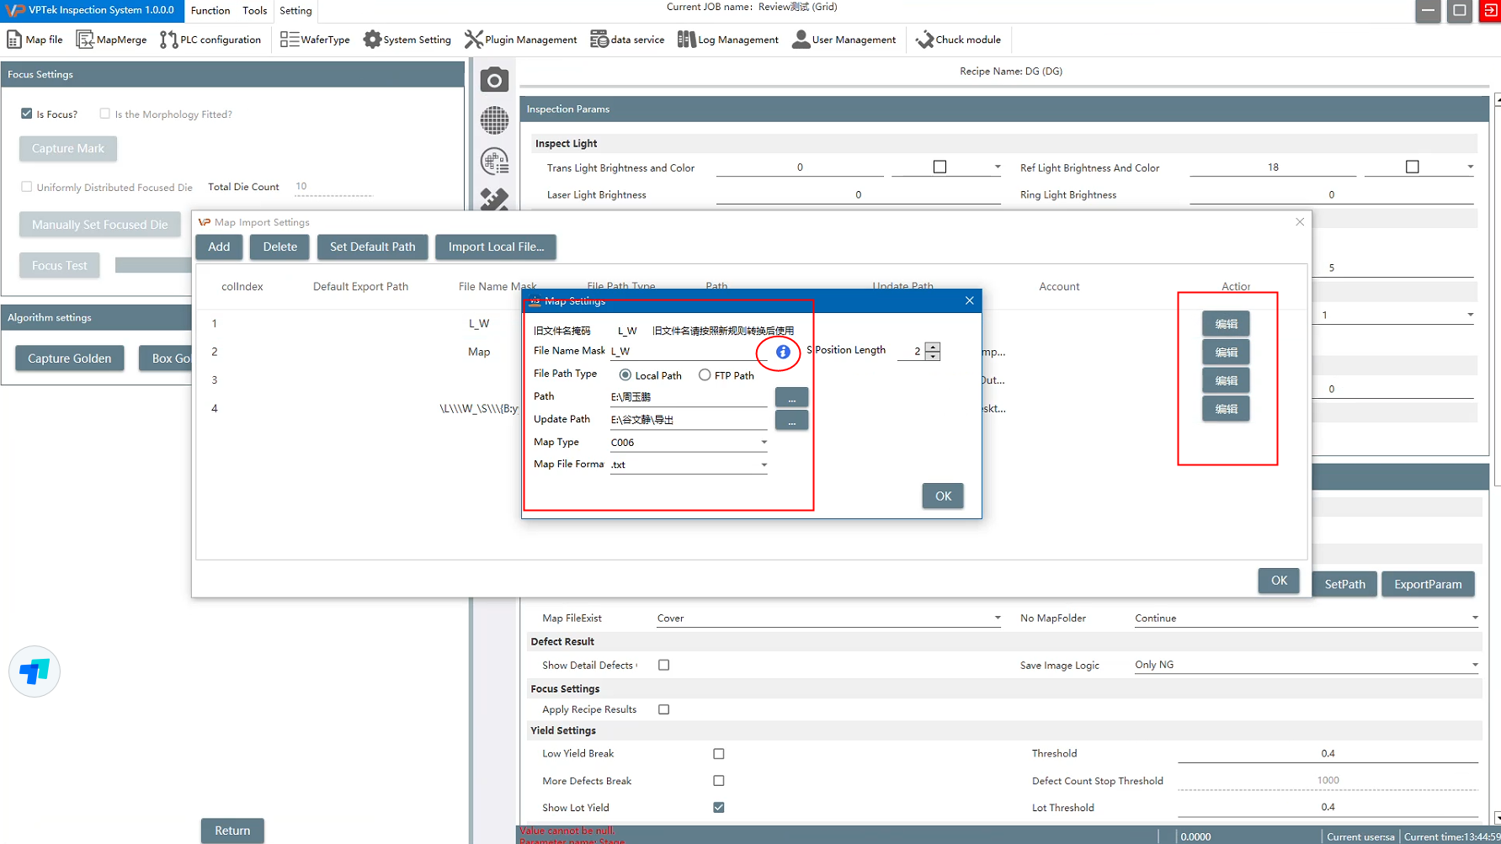Open the Chuck module
The width and height of the screenshot is (1501, 844).
click(x=959, y=40)
